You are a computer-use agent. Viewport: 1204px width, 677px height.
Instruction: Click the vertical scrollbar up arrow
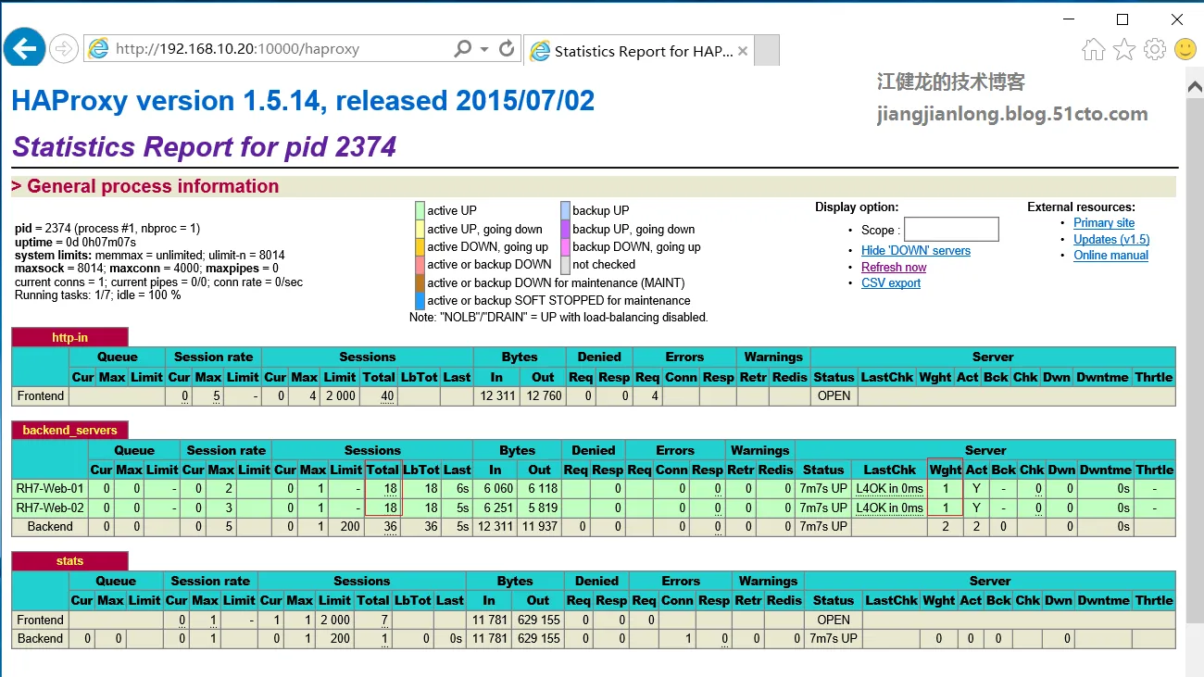[x=1195, y=86]
